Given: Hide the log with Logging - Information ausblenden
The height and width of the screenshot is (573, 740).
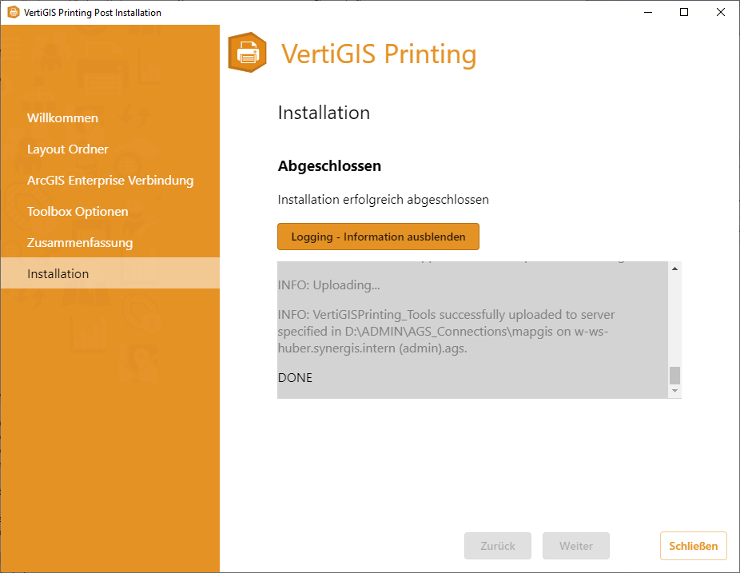Looking at the screenshot, I should tap(378, 237).
